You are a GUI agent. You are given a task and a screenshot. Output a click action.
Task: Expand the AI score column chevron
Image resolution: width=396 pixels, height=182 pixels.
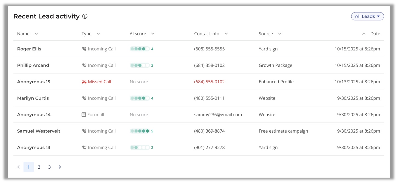(x=153, y=34)
